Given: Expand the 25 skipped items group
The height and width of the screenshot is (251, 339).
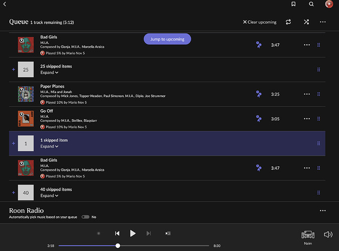Looking at the screenshot, I should pos(49,72).
